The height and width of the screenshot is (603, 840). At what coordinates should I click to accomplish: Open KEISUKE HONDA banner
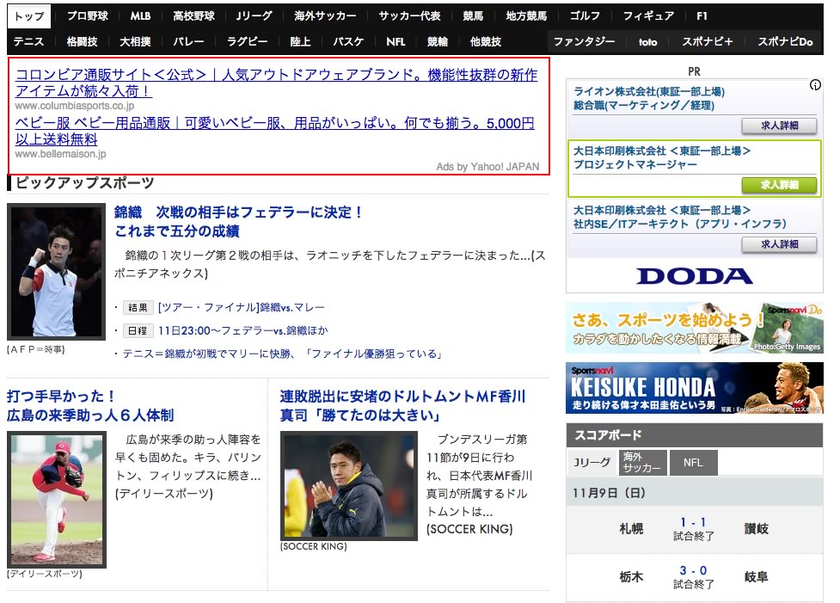(x=695, y=388)
